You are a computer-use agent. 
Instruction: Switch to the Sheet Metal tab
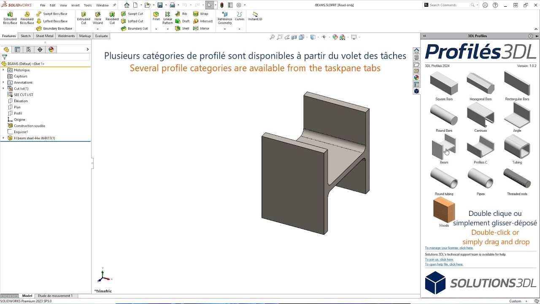[x=44, y=36]
